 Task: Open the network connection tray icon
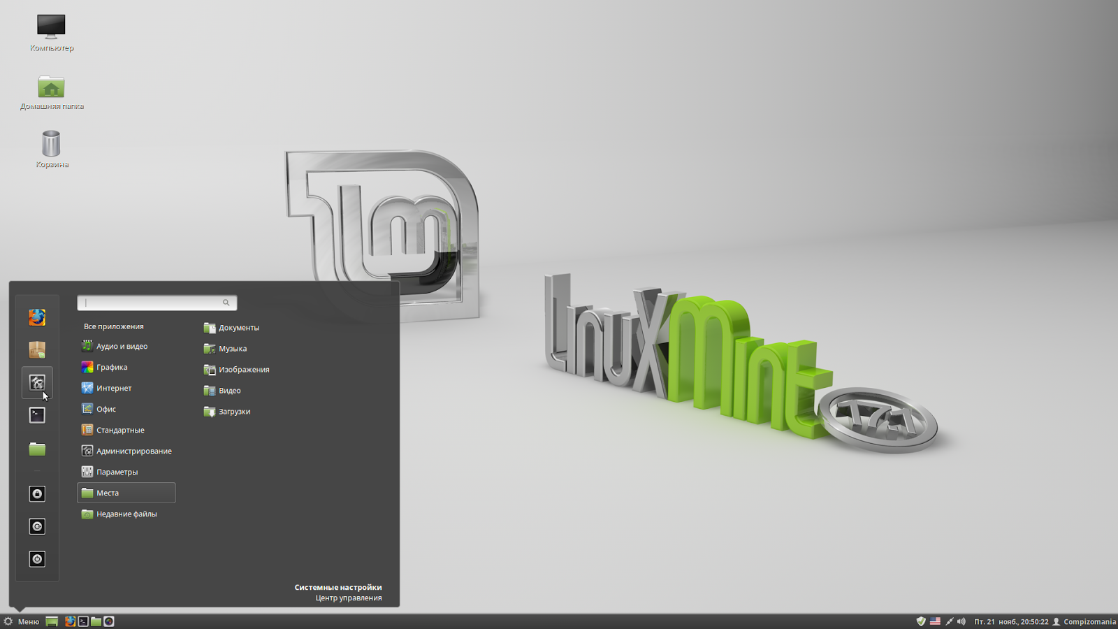pos(949,621)
